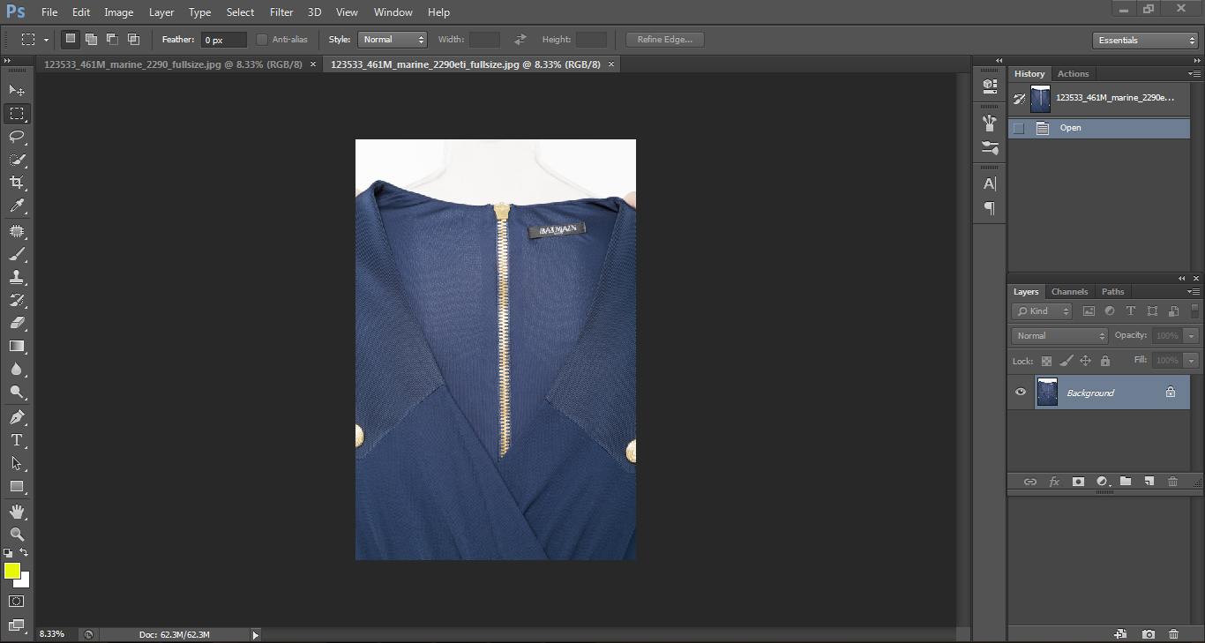This screenshot has width=1205, height=643.
Task: Toggle history brush source for Open state
Action: tap(1019, 128)
